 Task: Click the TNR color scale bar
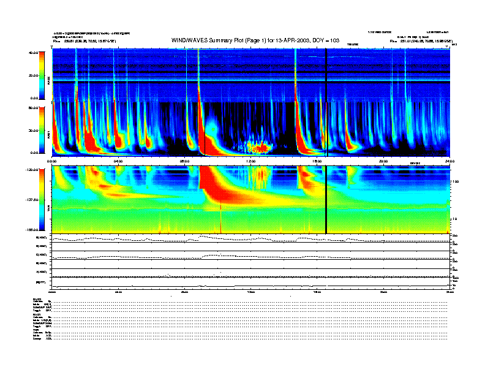pyautogui.click(x=42, y=200)
